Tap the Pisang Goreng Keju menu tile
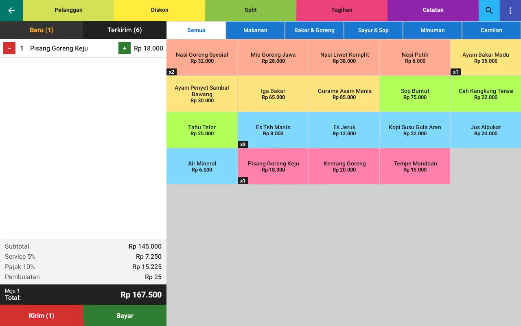This screenshot has height=326, width=521. pyautogui.click(x=273, y=166)
